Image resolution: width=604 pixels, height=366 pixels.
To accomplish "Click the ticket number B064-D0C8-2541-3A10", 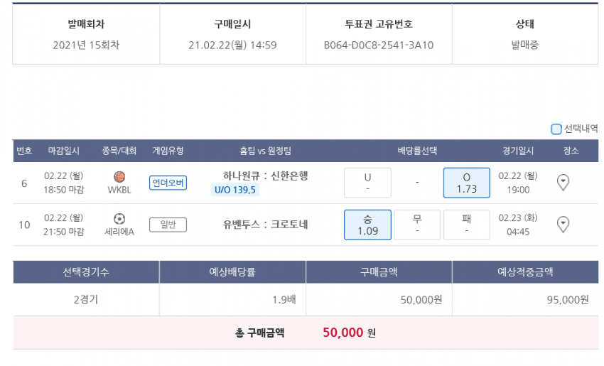I will click(x=379, y=45).
